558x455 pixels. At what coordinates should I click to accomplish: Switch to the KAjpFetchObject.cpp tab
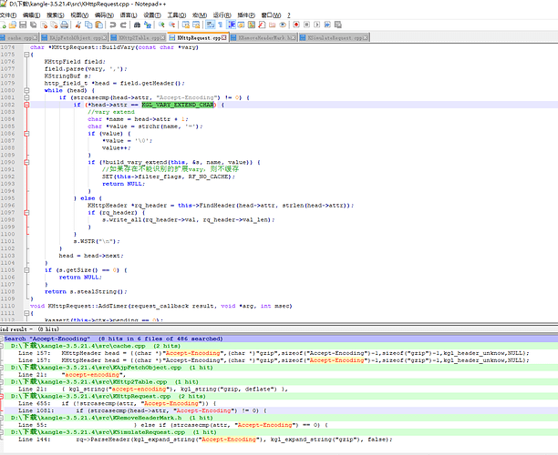[74, 37]
